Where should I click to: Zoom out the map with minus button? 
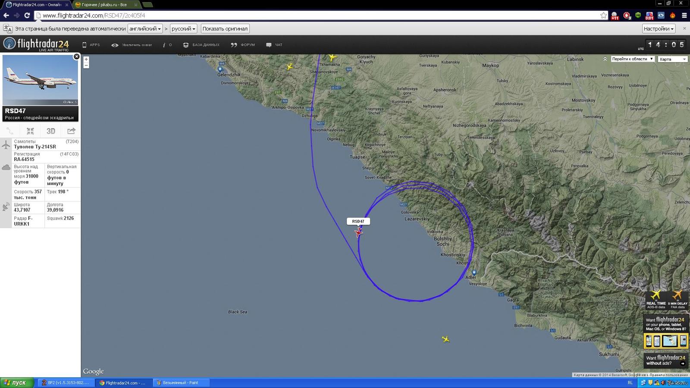coord(86,66)
